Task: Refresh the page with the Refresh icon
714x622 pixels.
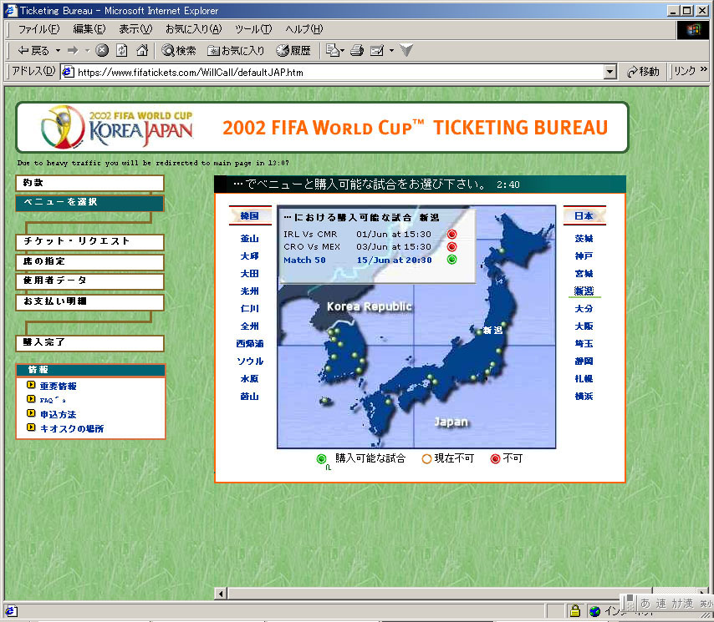Action: click(x=121, y=50)
